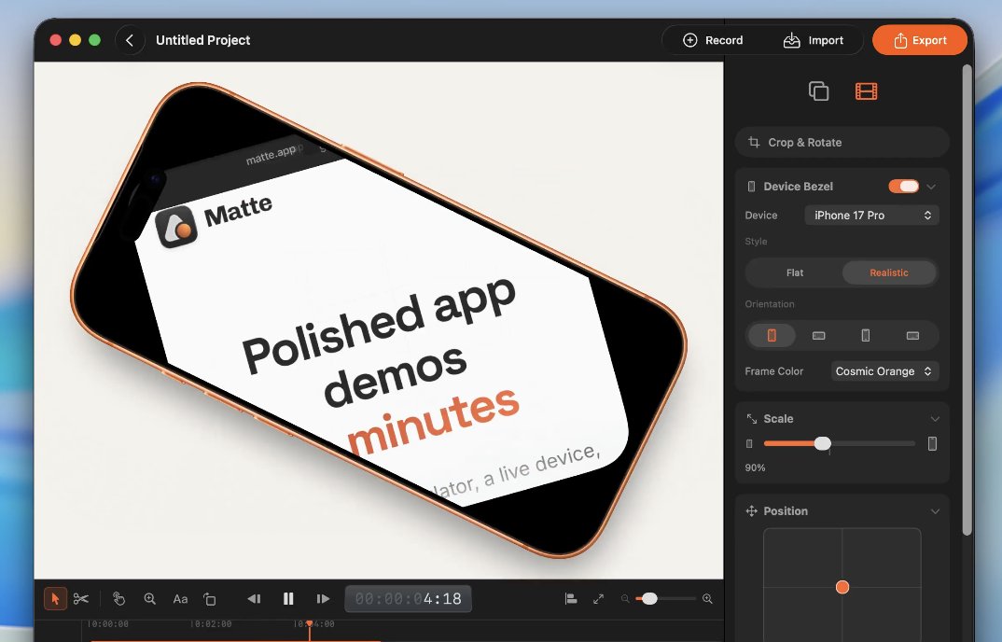Click the Device Bezel phone icon
Image resolution: width=1002 pixels, height=642 pixels.
(x=752, y=187)
